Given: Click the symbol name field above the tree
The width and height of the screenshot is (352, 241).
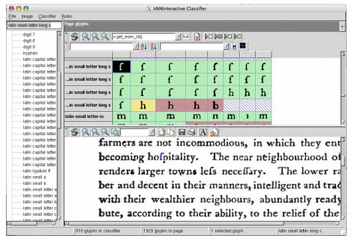Looking at the screenshot, I should pos(34,25).
